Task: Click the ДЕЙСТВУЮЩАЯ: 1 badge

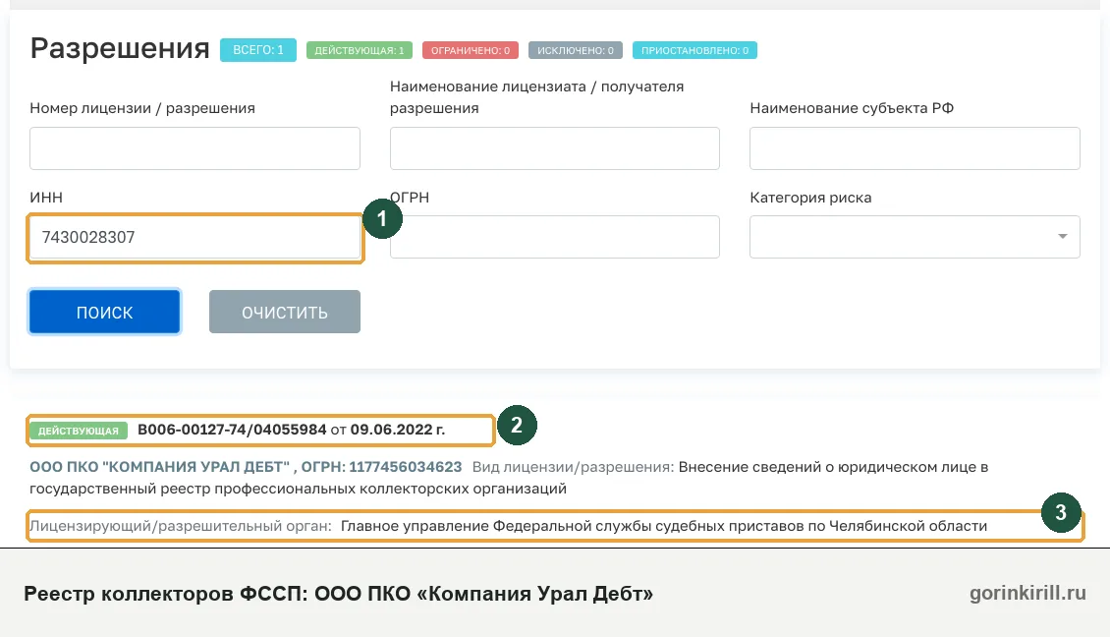Action: [x=359, y=50]
